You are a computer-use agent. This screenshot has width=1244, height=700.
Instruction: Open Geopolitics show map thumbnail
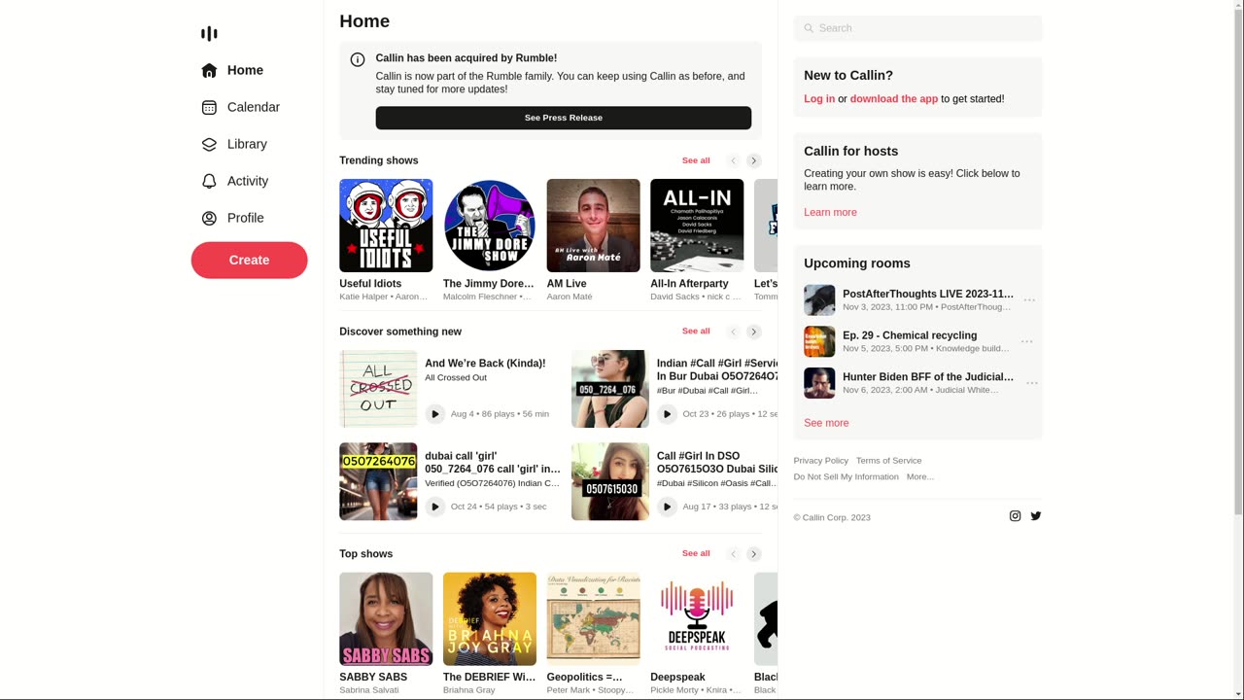click(594, 619)
